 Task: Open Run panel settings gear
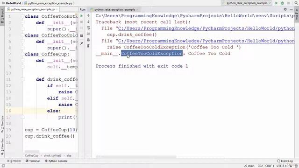click(x=285, y=9)
